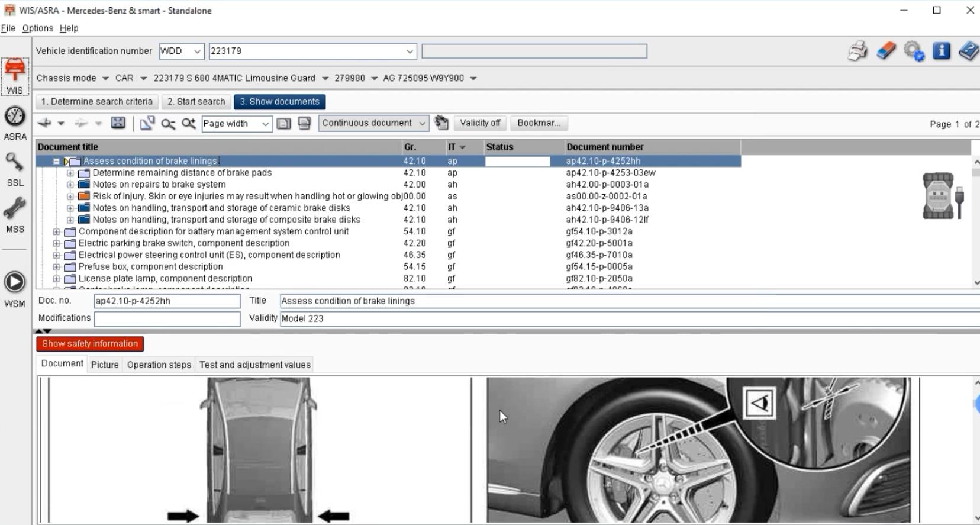Collapse the Assess condition of brake linings node

click(x=57, y=161)
